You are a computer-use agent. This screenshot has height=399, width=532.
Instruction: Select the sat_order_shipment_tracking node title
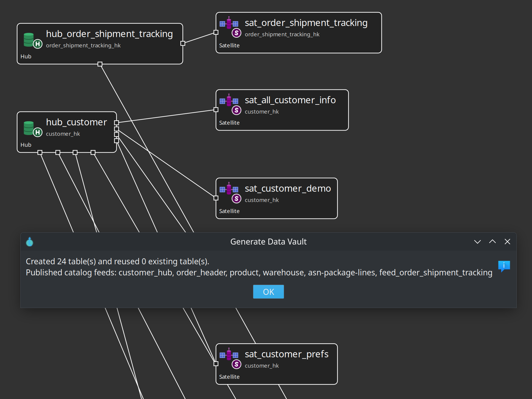[306, 23]
